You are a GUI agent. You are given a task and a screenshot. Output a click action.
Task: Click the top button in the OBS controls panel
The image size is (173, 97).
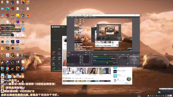[x=134, y=56]
